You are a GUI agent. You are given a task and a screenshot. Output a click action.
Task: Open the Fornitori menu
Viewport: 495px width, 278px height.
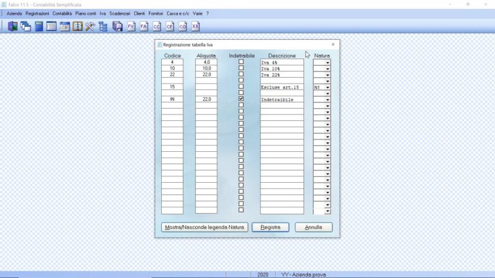click(x=155, y=14)
